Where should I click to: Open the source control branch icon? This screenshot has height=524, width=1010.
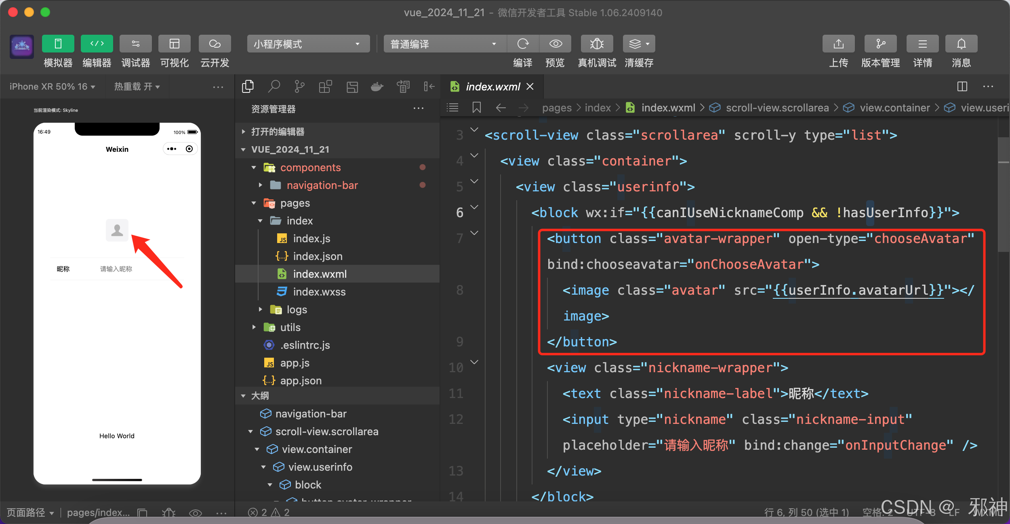pyautogui.click(x=299, y=86)
